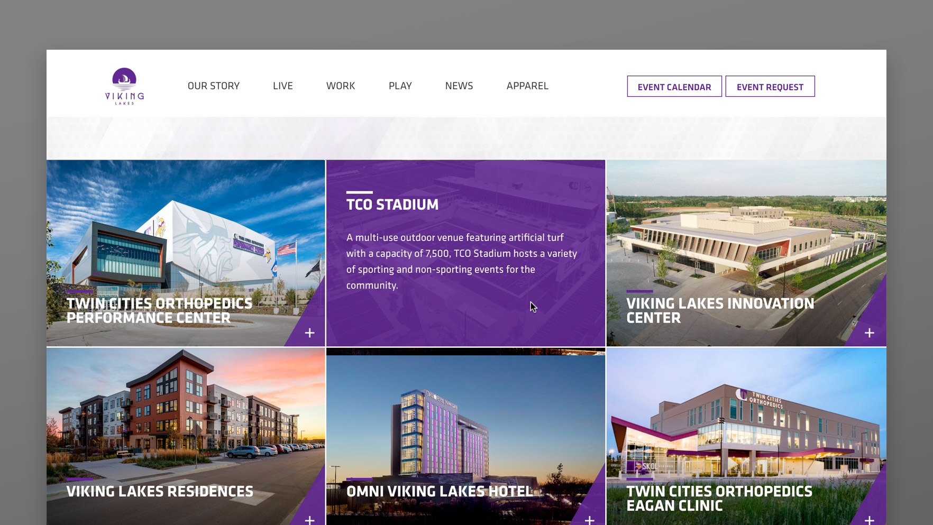Expand Twin Cities Orthopedics Eagan Clinic plus icon

[x=870, y=520]
